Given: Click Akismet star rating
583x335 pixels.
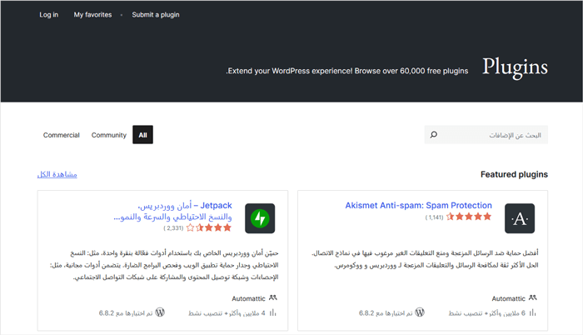Looking at the screenshot, I should (x=468, y=217).
